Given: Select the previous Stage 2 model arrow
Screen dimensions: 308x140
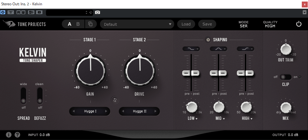Looking at the screenshot, I should click(x=123, y=111).
